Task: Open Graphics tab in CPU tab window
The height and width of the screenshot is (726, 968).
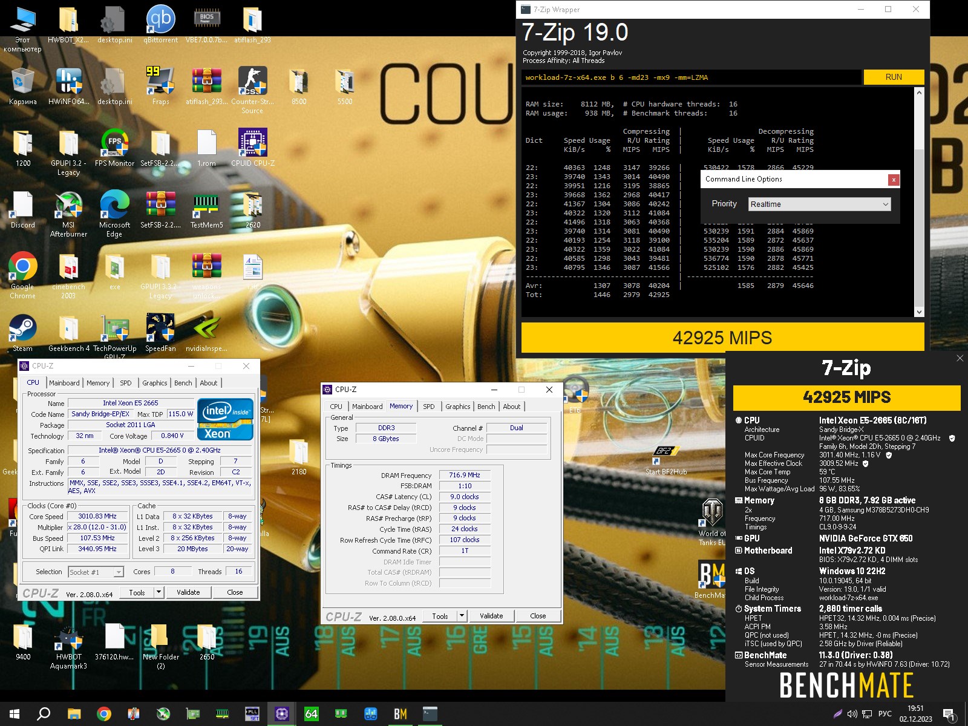Action: pyautogui.click(x=155, y=383)
